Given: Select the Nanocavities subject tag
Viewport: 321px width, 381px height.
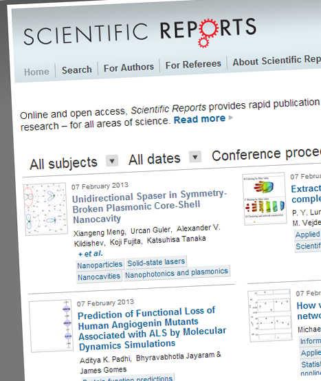Looking at the screenshot, I should (x=99, y=276).
